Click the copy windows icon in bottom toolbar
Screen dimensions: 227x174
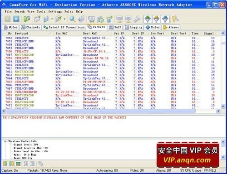(x=40, y=164)
